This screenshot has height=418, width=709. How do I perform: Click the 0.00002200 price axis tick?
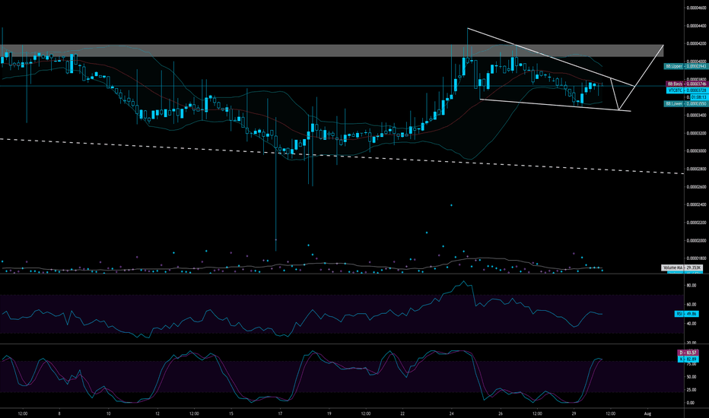click(x=696, y=223)
